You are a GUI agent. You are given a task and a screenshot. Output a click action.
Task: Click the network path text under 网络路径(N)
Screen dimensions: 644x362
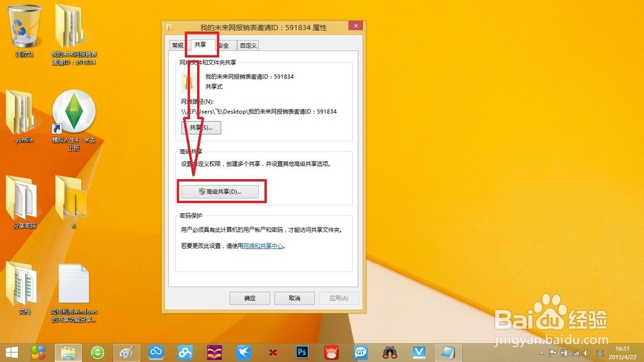259,111
